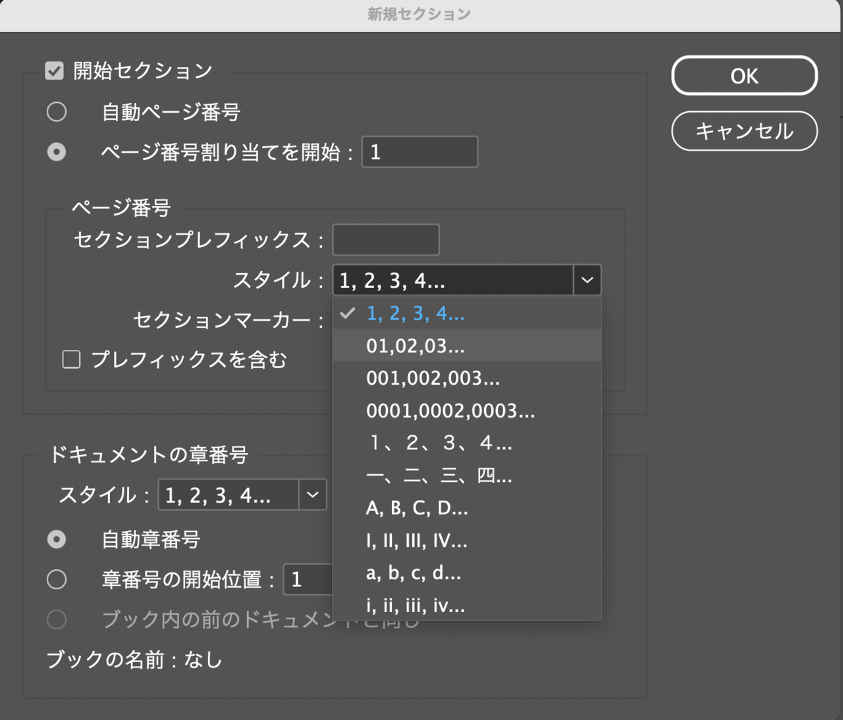Click the セクションマーカー label
This screenshot has width=843, height=720.
point(229,321)
